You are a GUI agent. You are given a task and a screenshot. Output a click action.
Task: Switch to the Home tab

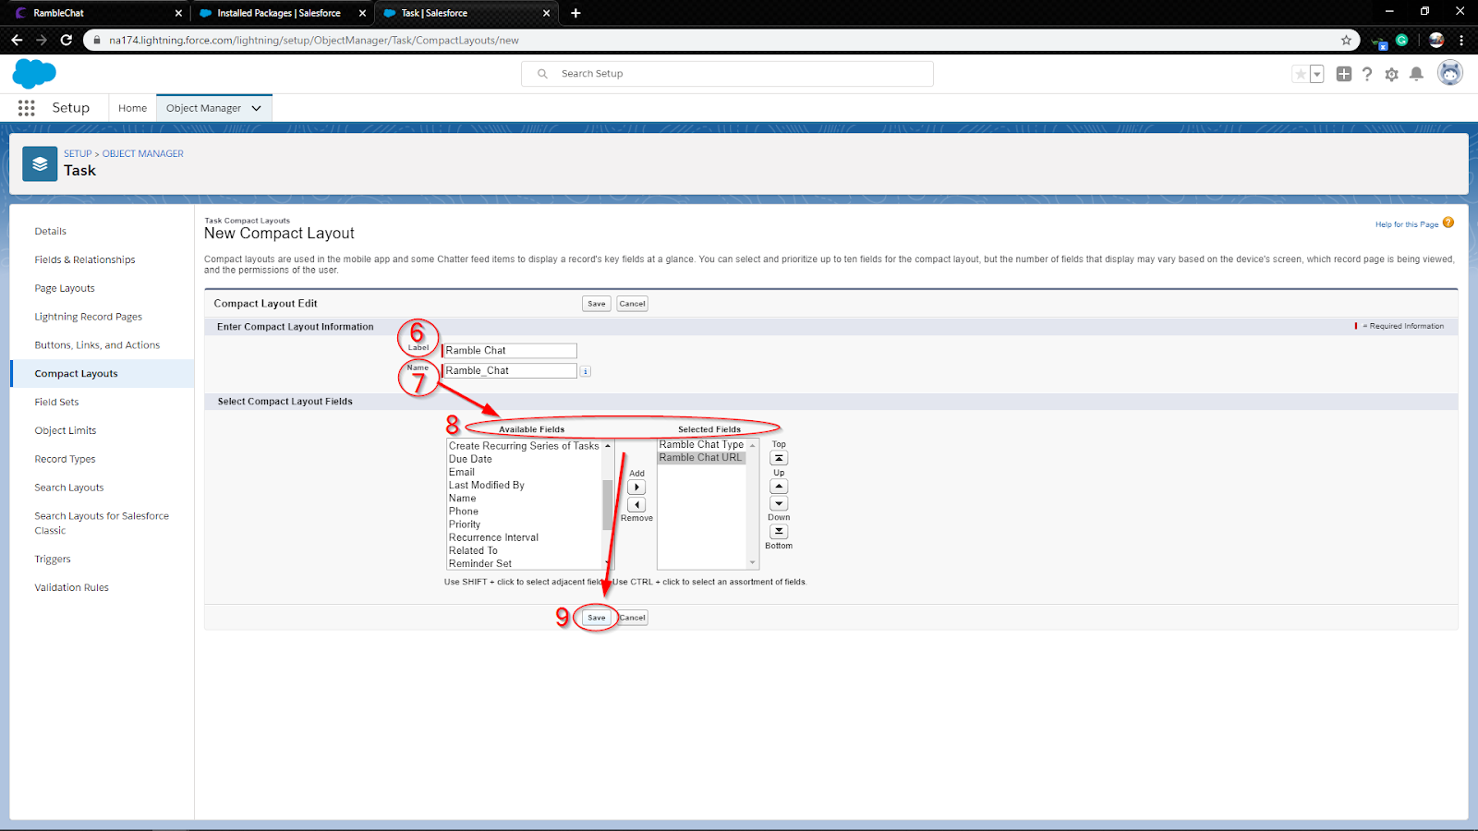click(132, 108)
